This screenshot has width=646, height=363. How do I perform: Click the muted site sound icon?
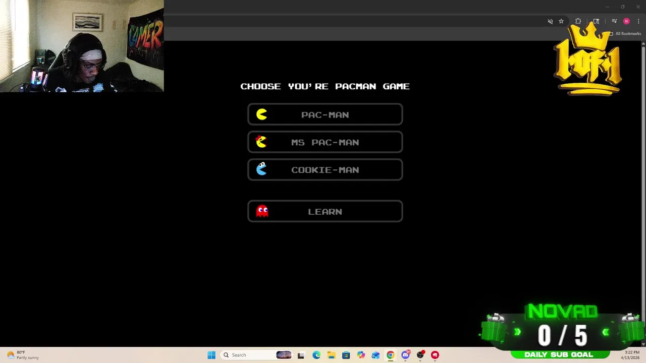pos(550,21)
